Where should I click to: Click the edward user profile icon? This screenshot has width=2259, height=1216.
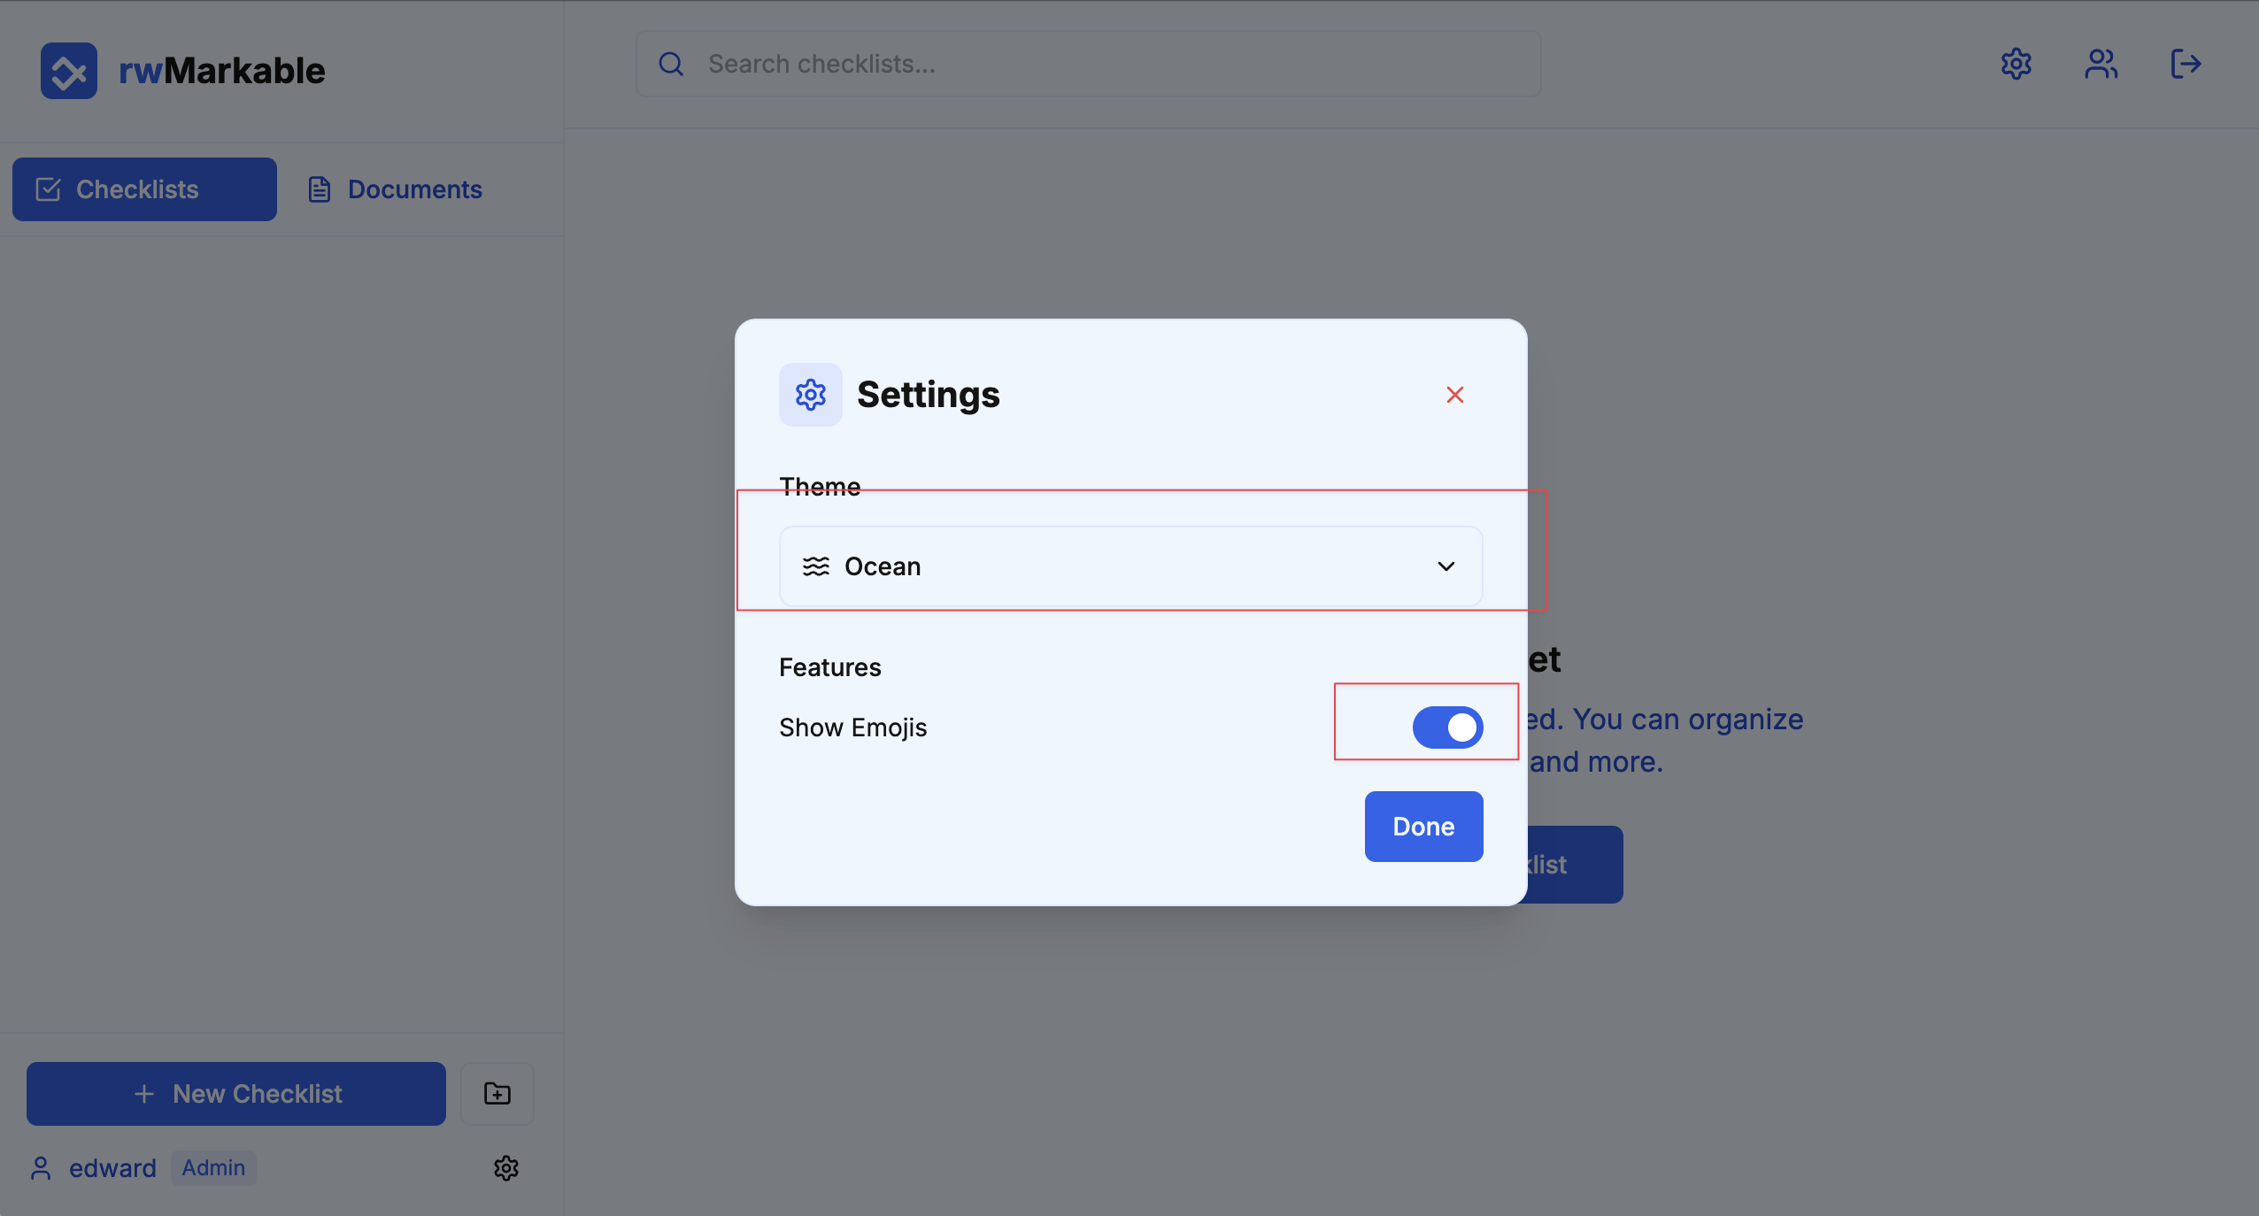[41, 1168]
